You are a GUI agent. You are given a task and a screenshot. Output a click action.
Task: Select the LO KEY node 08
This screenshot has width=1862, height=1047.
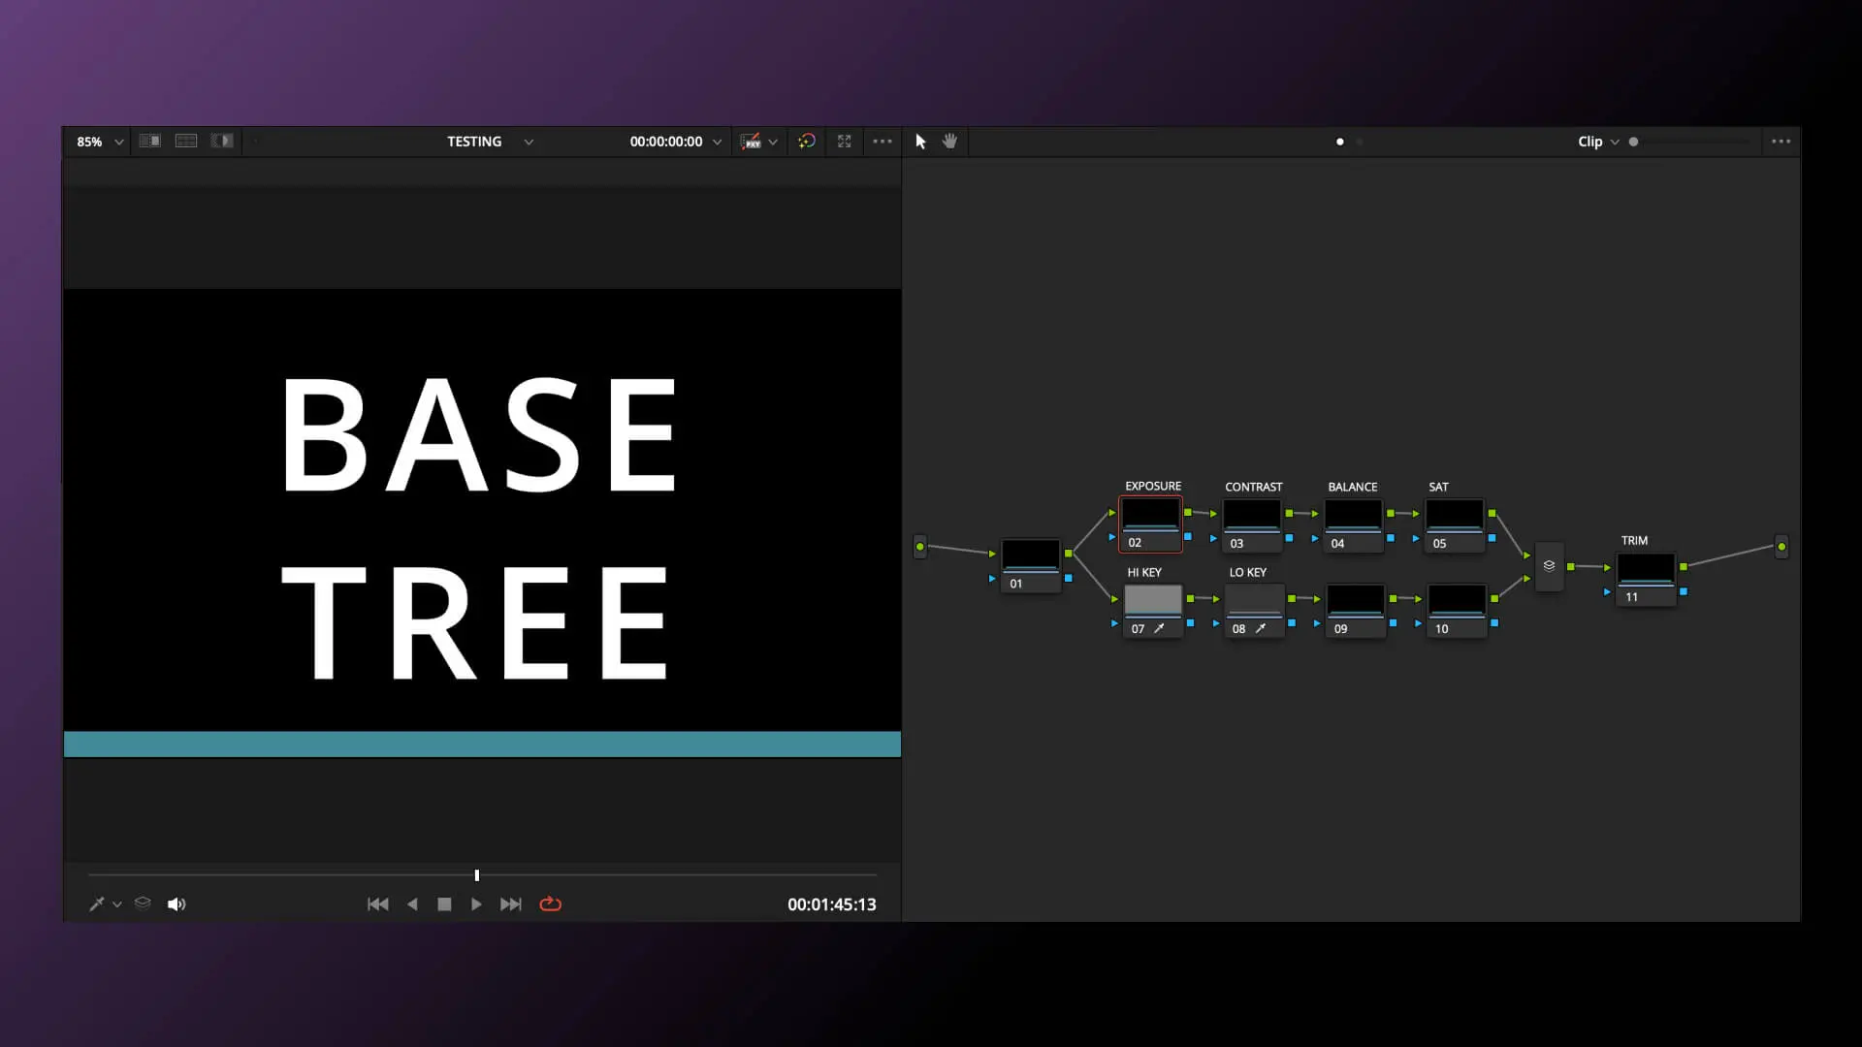1255,611
